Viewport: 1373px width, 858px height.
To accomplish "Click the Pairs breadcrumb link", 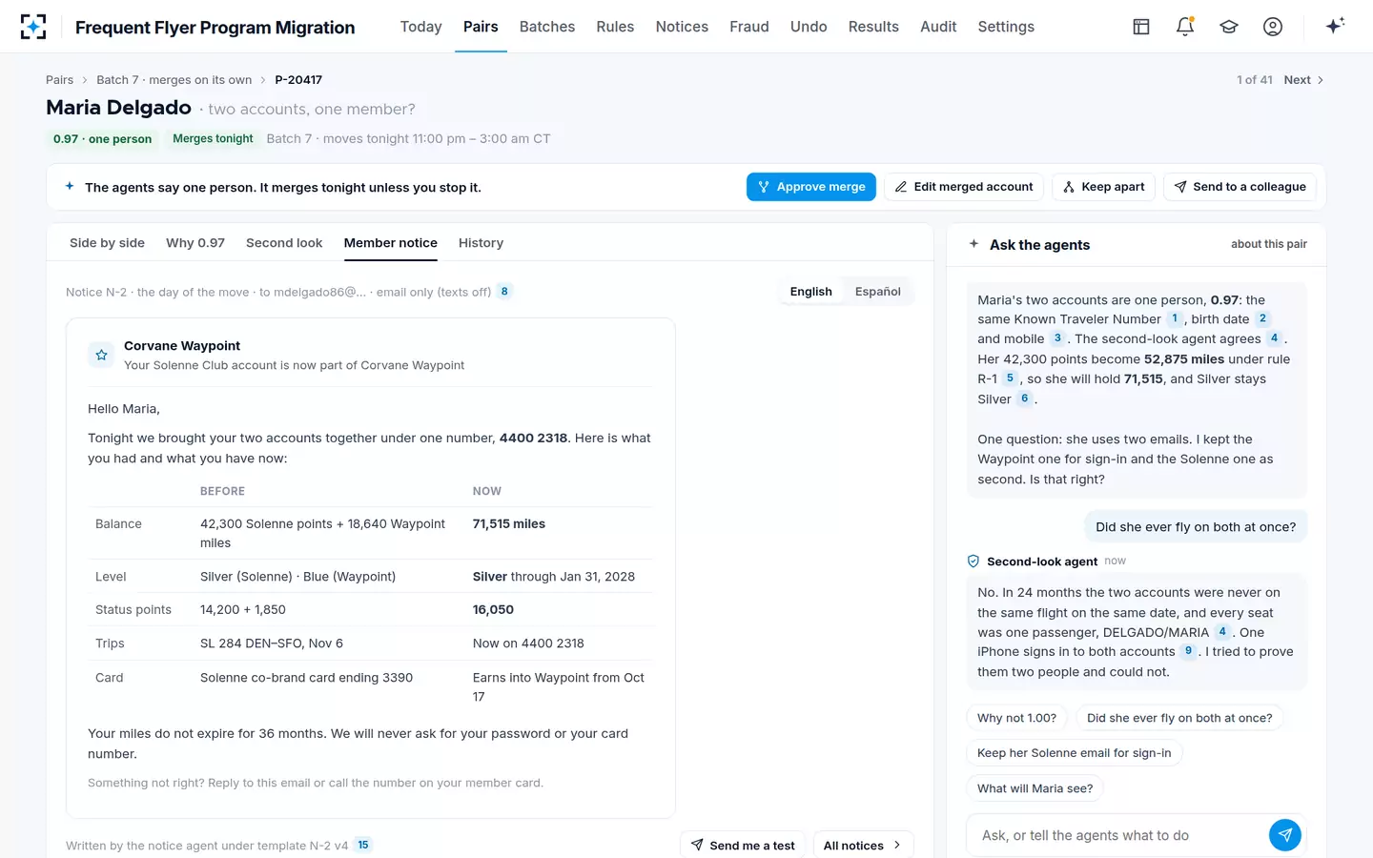I will coord(59,80).
